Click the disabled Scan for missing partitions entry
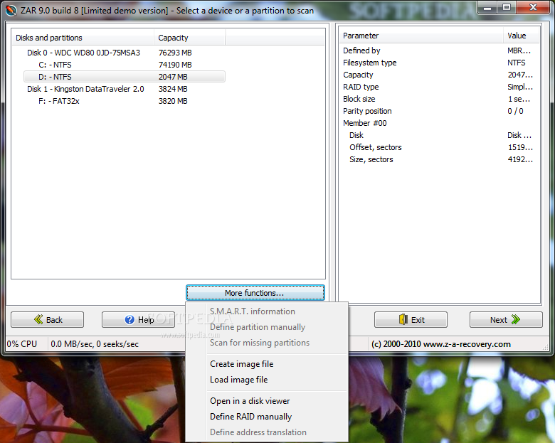 [x=260, y=343]
